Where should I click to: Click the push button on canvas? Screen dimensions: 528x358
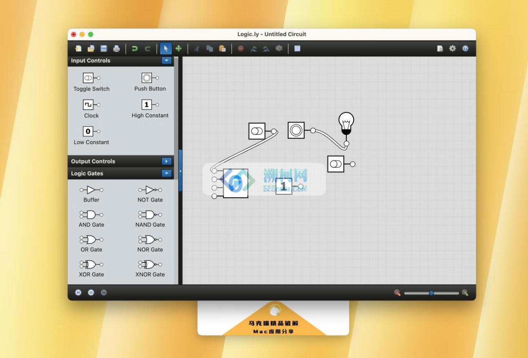pyautogui.click(x=296, y=130)
